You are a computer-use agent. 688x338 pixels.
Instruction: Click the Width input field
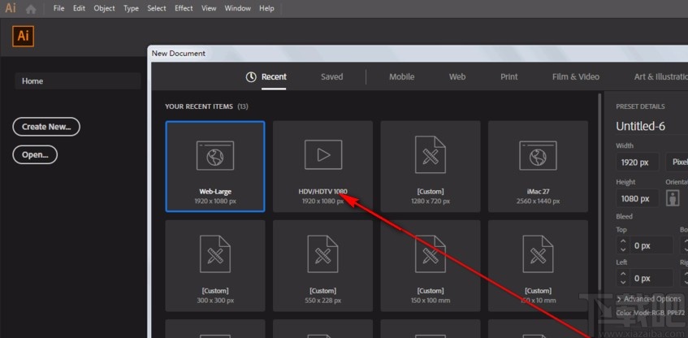click(x=637, y=162)
